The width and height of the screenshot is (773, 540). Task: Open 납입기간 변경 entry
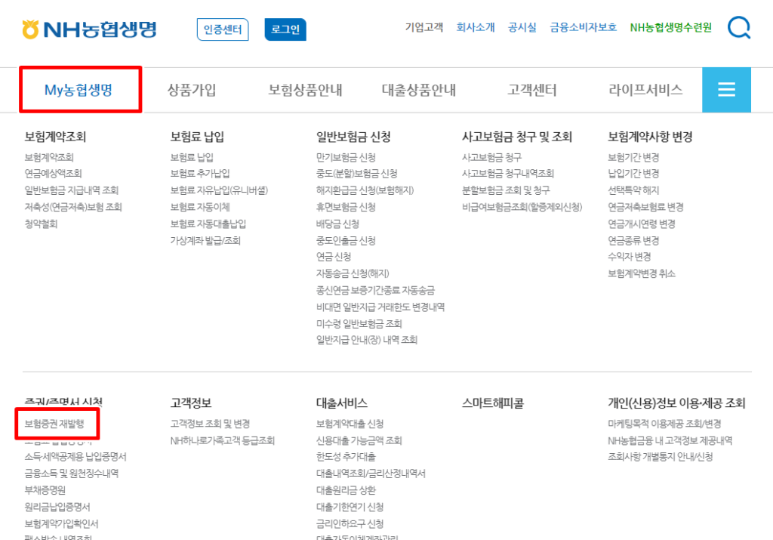click(633, 174)
